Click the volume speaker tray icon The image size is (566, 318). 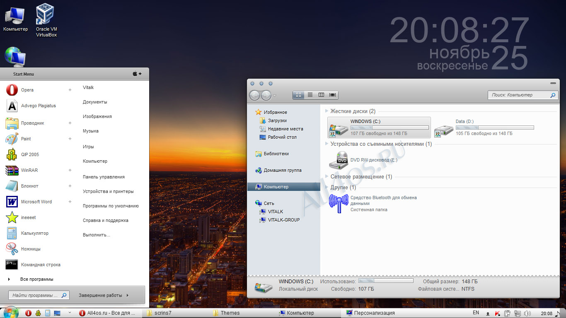[527, 313]
